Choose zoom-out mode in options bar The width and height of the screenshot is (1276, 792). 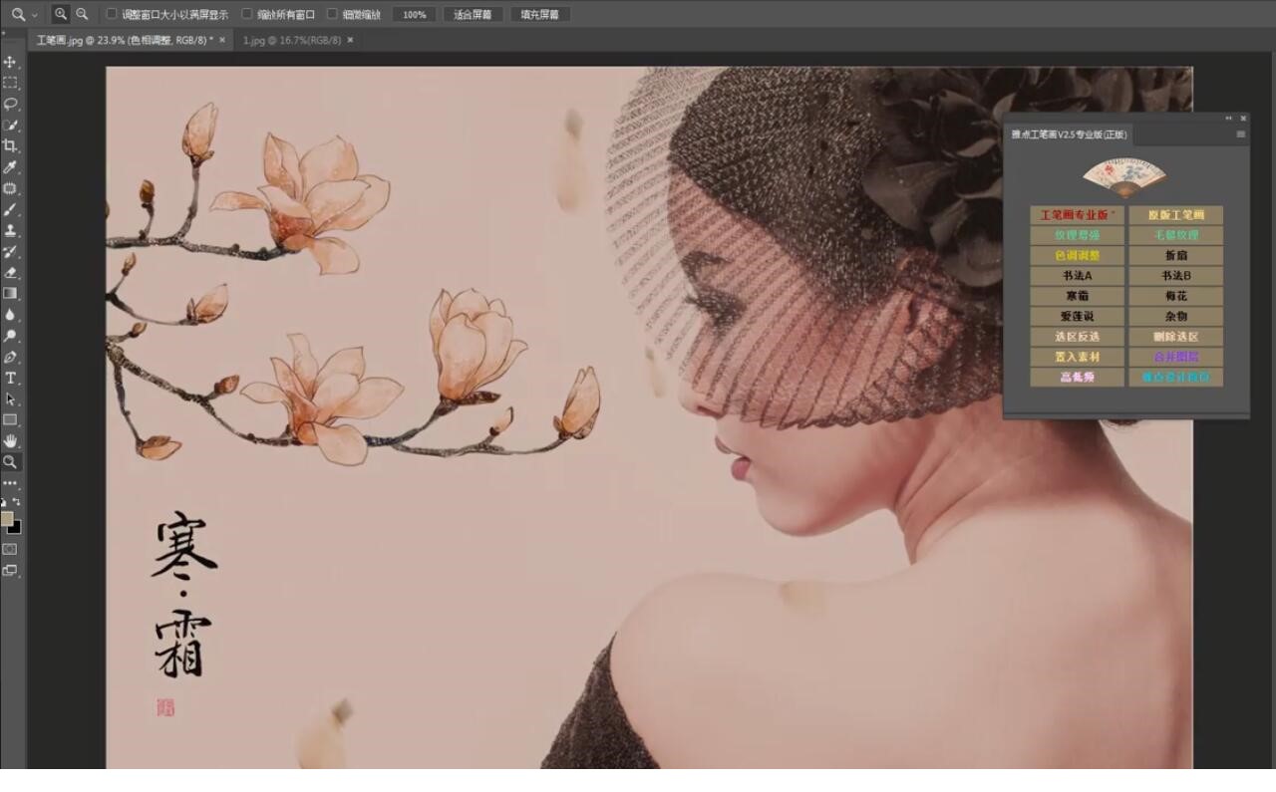coord(82,14)
